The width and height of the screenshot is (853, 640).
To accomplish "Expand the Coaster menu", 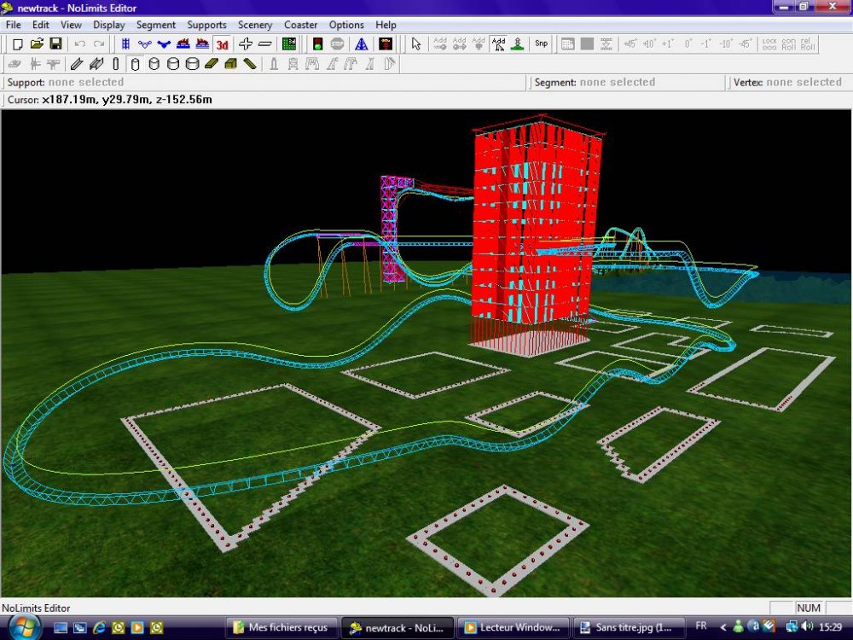I will 300,25.
